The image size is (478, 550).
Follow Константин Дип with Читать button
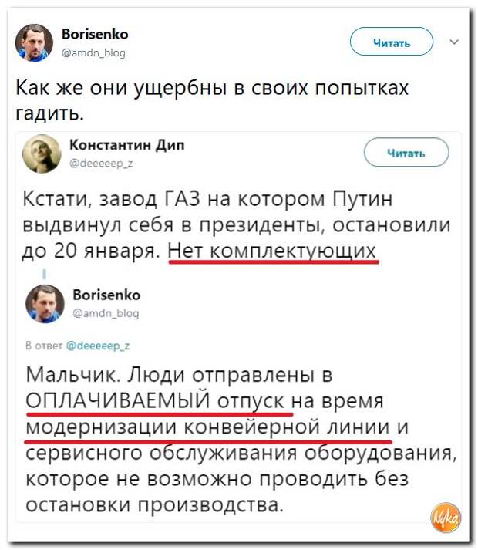[406, 152]
